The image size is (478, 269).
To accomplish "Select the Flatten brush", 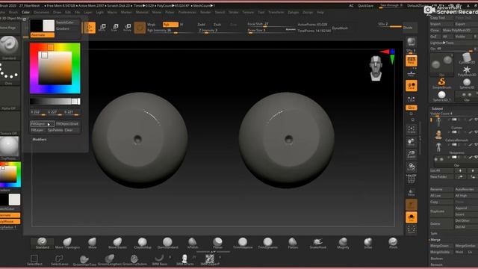I will tap(293, 243).
